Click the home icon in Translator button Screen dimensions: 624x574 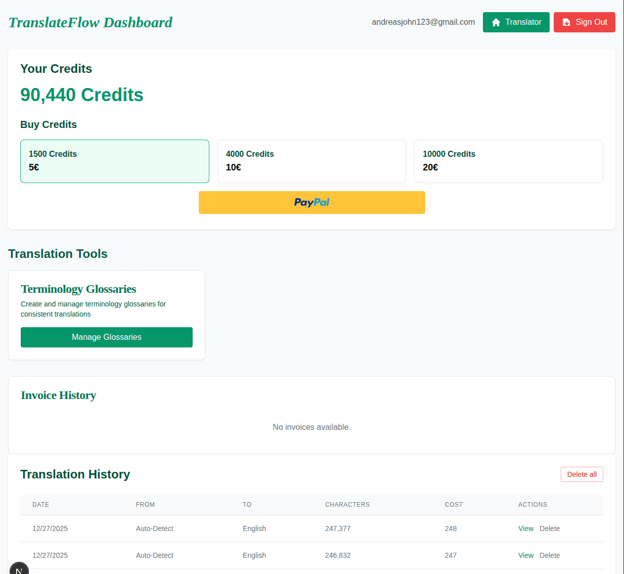coord(496,22)
